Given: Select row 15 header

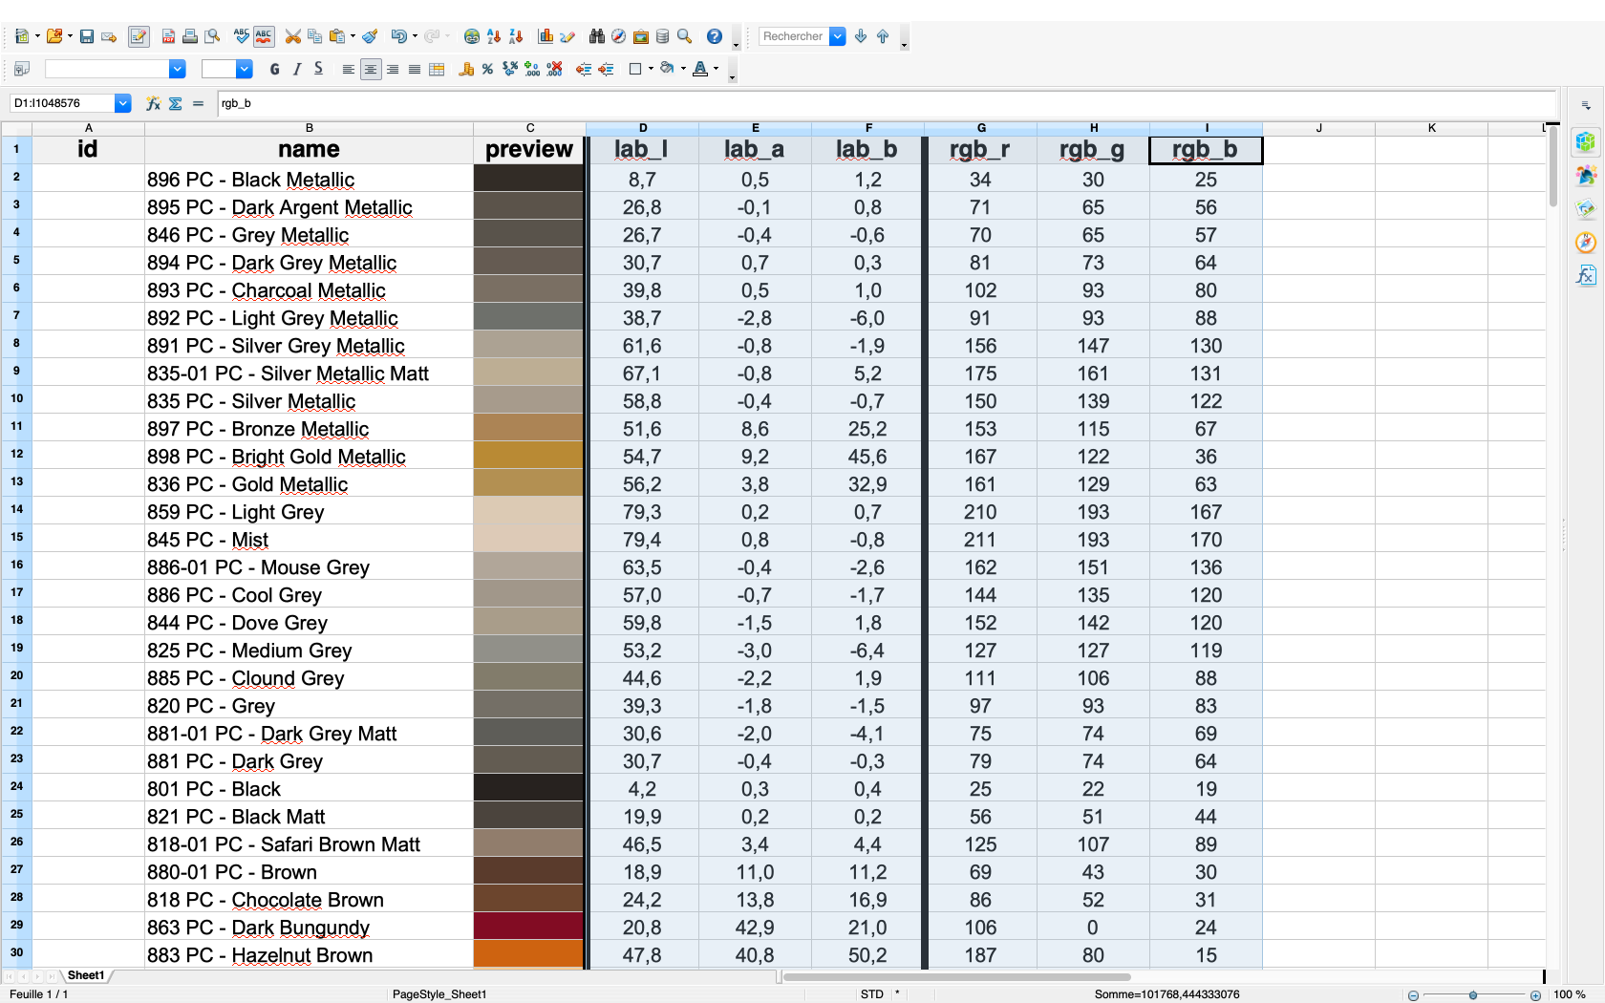Looking at the screenshot, I should point(16,538).
